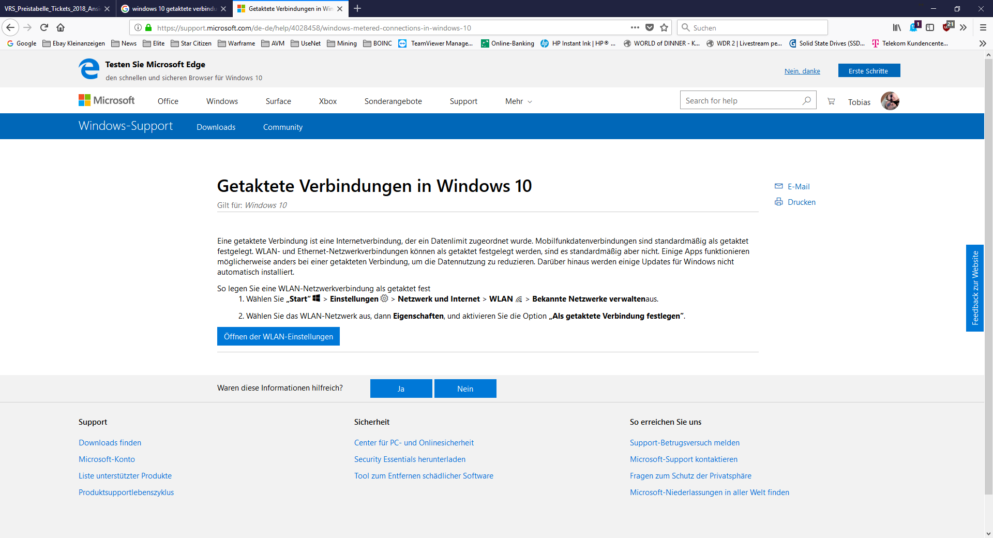
Task: Click the Erste Schritte button
Action: (x=869, y=71)
